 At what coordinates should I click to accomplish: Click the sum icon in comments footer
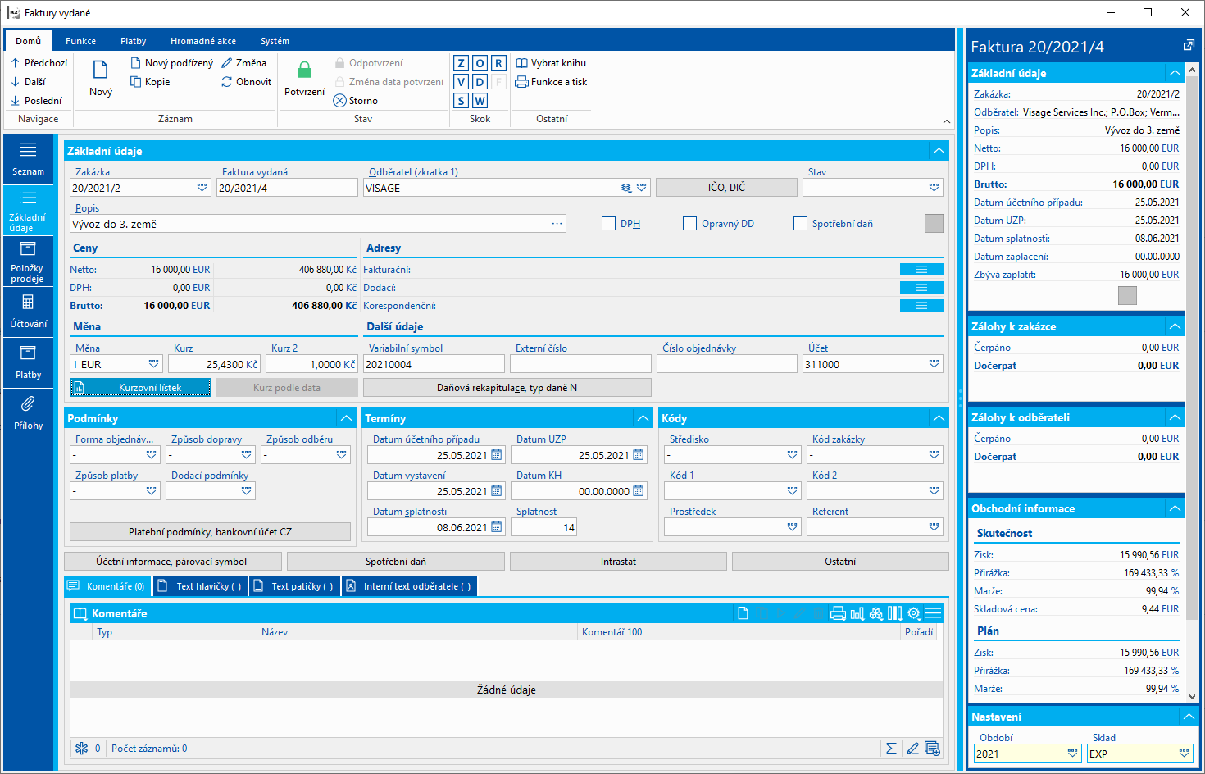(x=891, y=749)
